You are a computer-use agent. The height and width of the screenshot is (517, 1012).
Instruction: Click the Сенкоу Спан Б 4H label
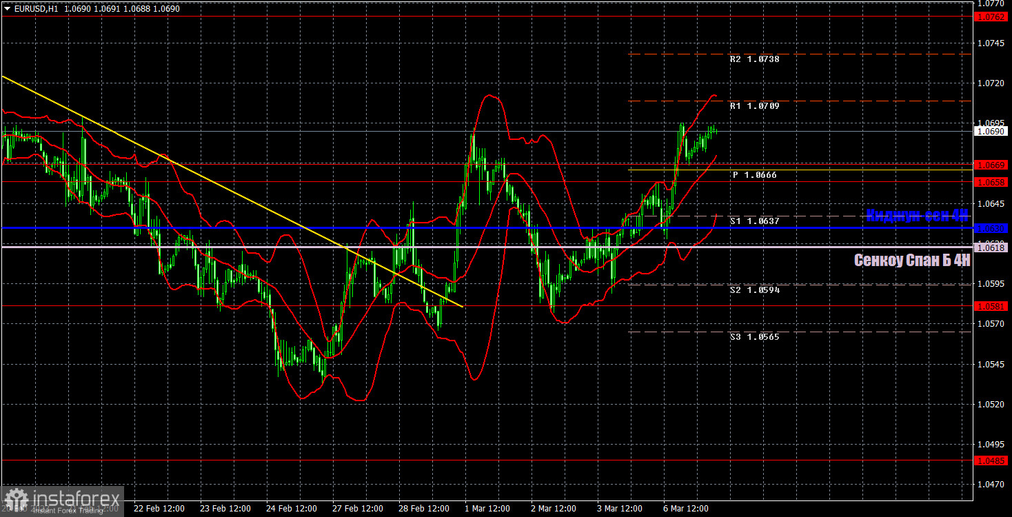912,260
